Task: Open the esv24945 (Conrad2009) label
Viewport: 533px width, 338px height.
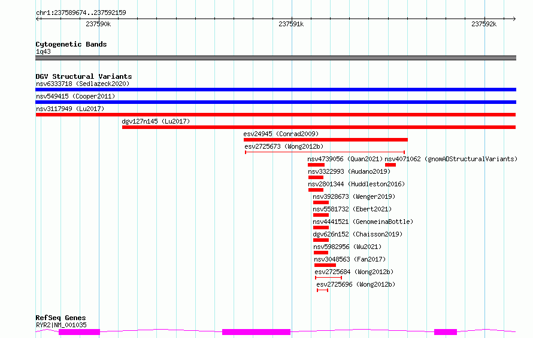Action: tap(281, 134)
